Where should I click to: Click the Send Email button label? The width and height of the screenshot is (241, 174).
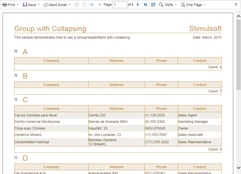[x=58, y=5]
